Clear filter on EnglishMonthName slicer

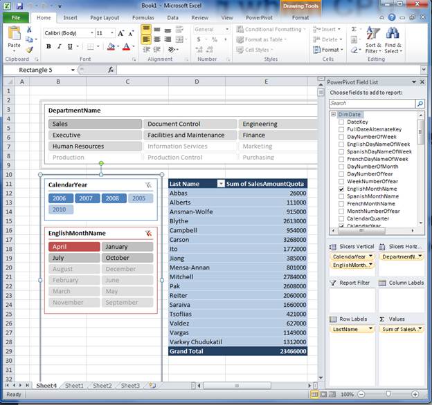point(148,233)
